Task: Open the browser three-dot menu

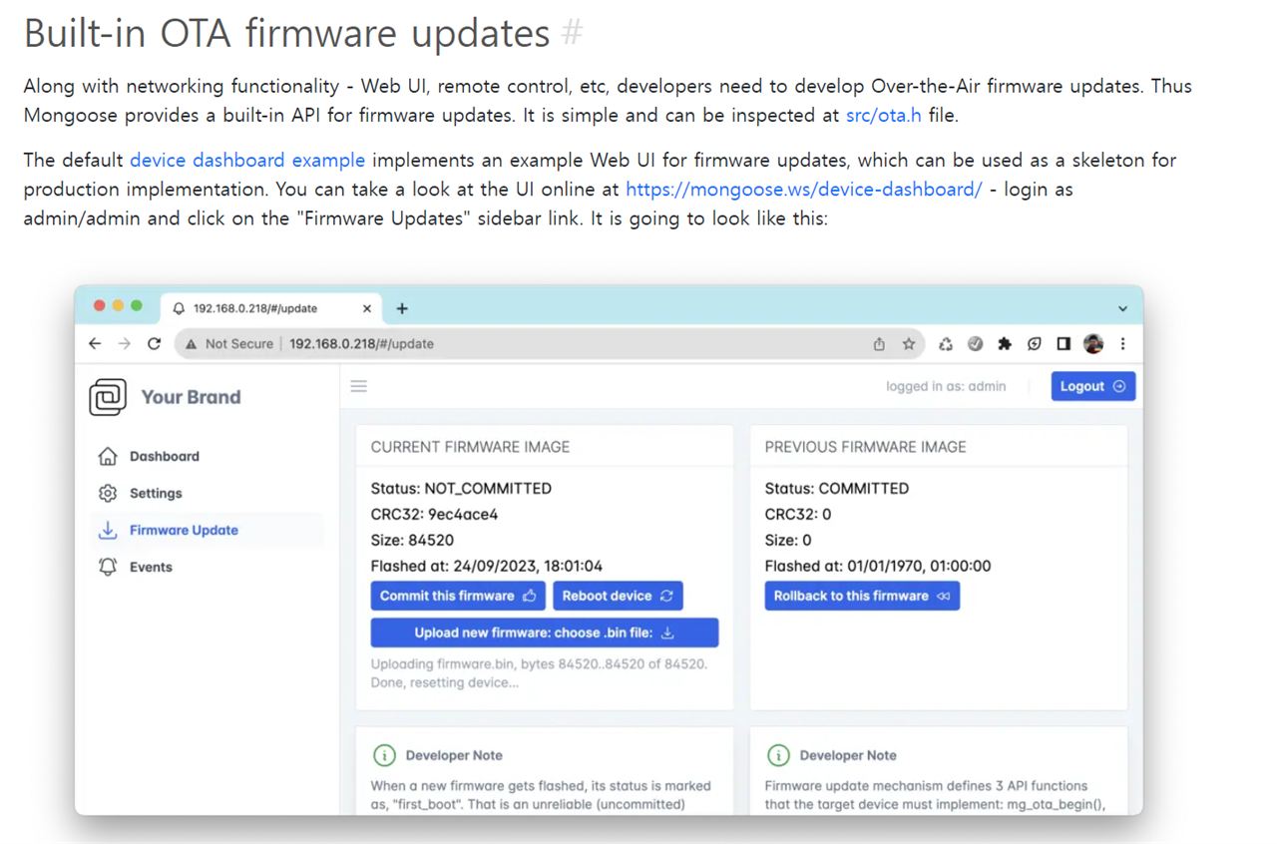Action: tap(1122, 343)
